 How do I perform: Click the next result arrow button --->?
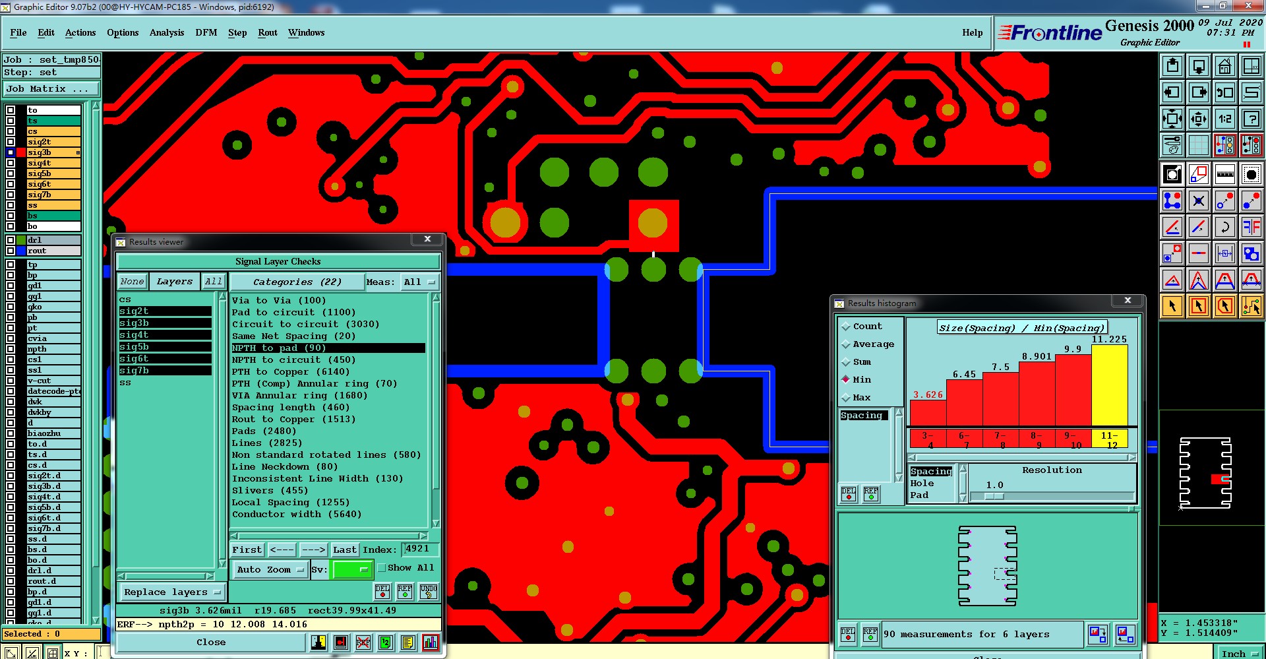[314, 549]
